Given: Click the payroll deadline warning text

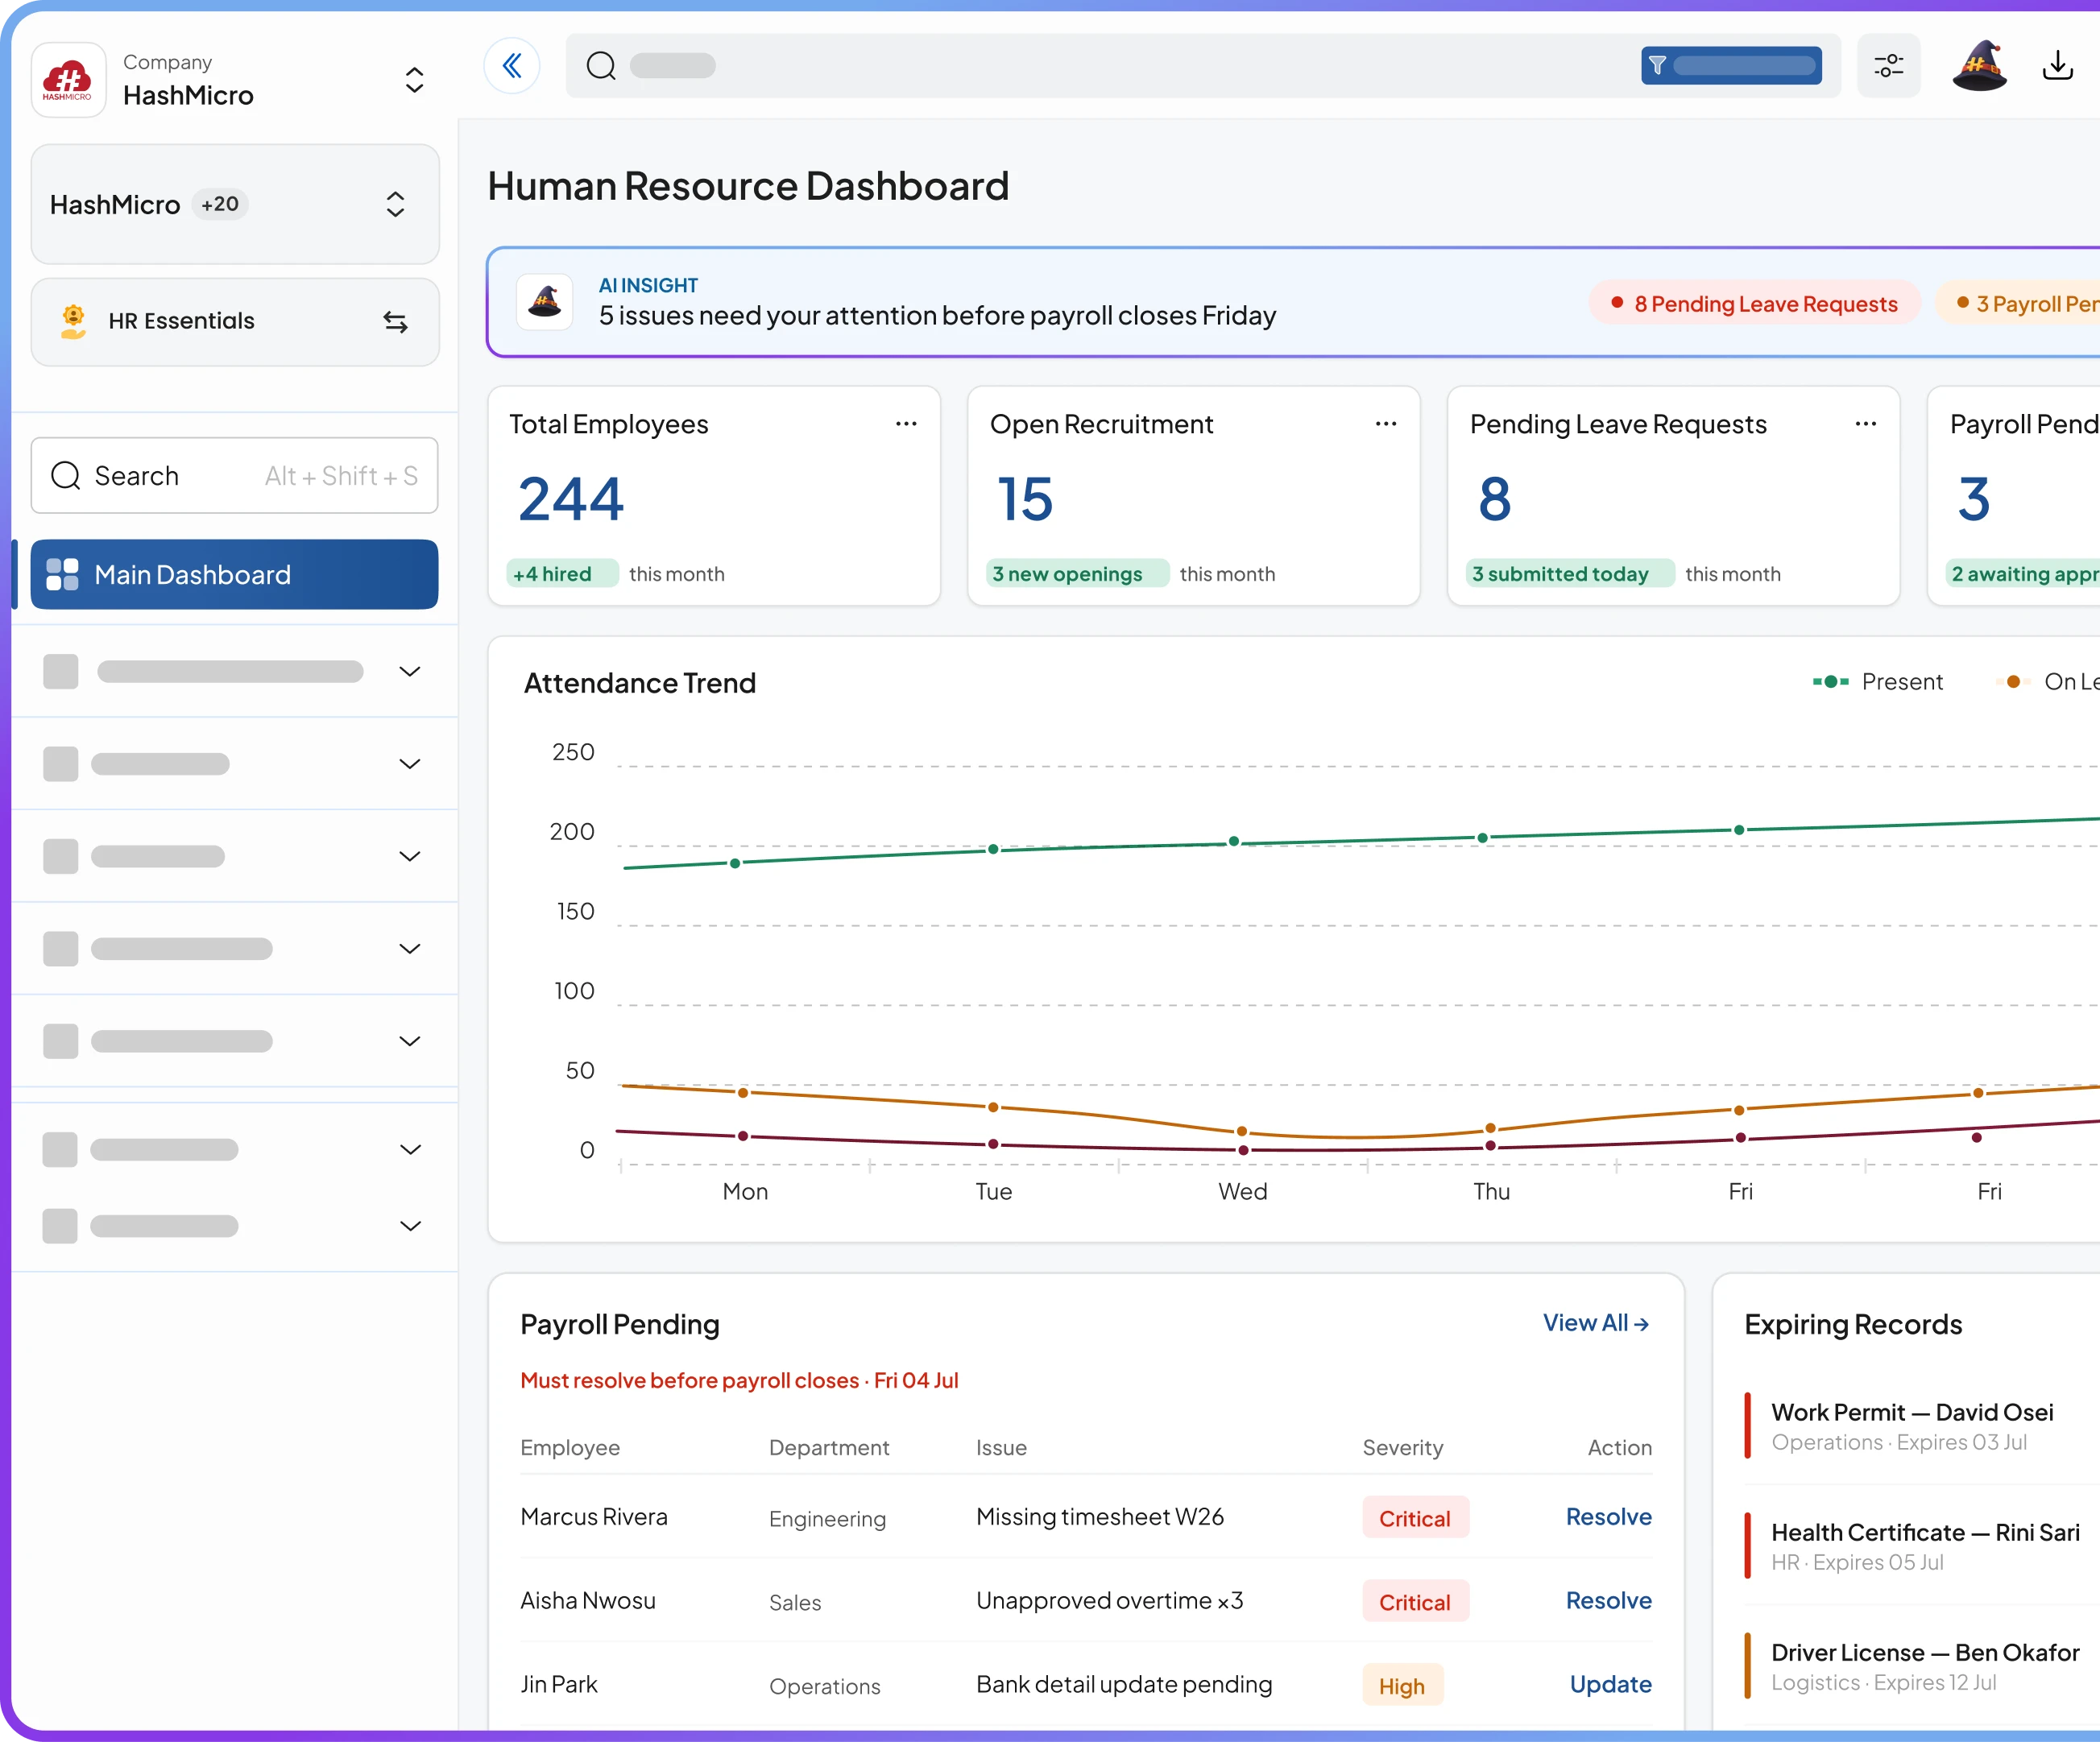Looking at the screenshot, I should (x=739, y=1381).
